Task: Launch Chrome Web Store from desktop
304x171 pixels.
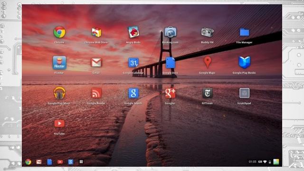Action: pos(96,32)
